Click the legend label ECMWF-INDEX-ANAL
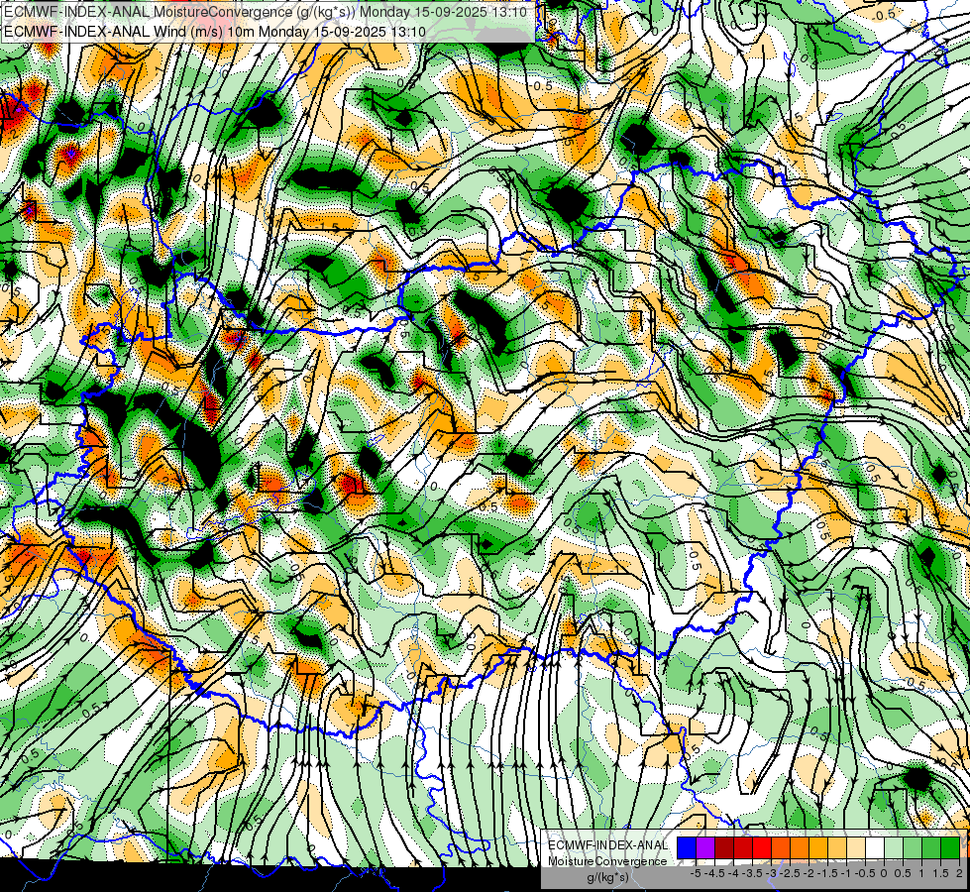Viewport: 970px width, 892px height. (607, 845)
